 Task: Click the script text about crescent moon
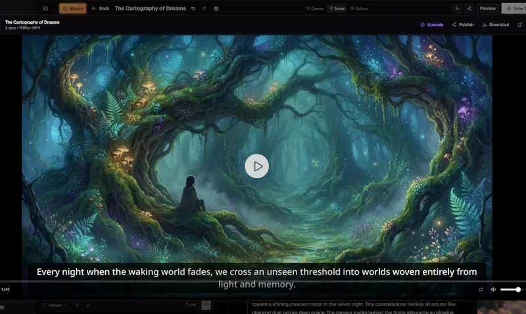[x=354, y=307]
